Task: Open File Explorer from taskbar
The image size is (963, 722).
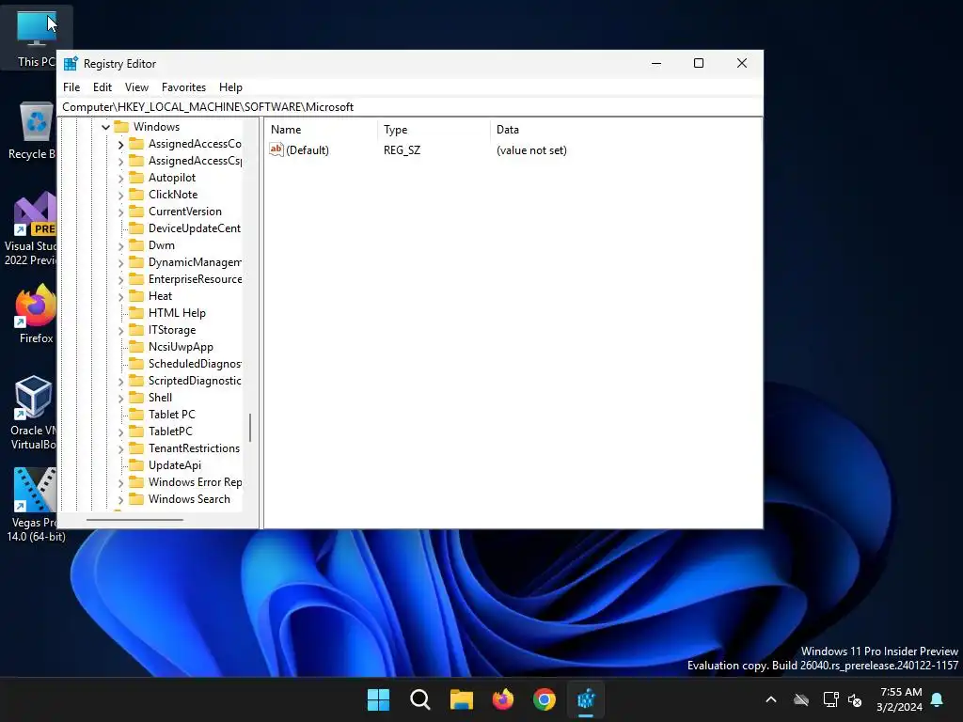Action: click(461, 699)
